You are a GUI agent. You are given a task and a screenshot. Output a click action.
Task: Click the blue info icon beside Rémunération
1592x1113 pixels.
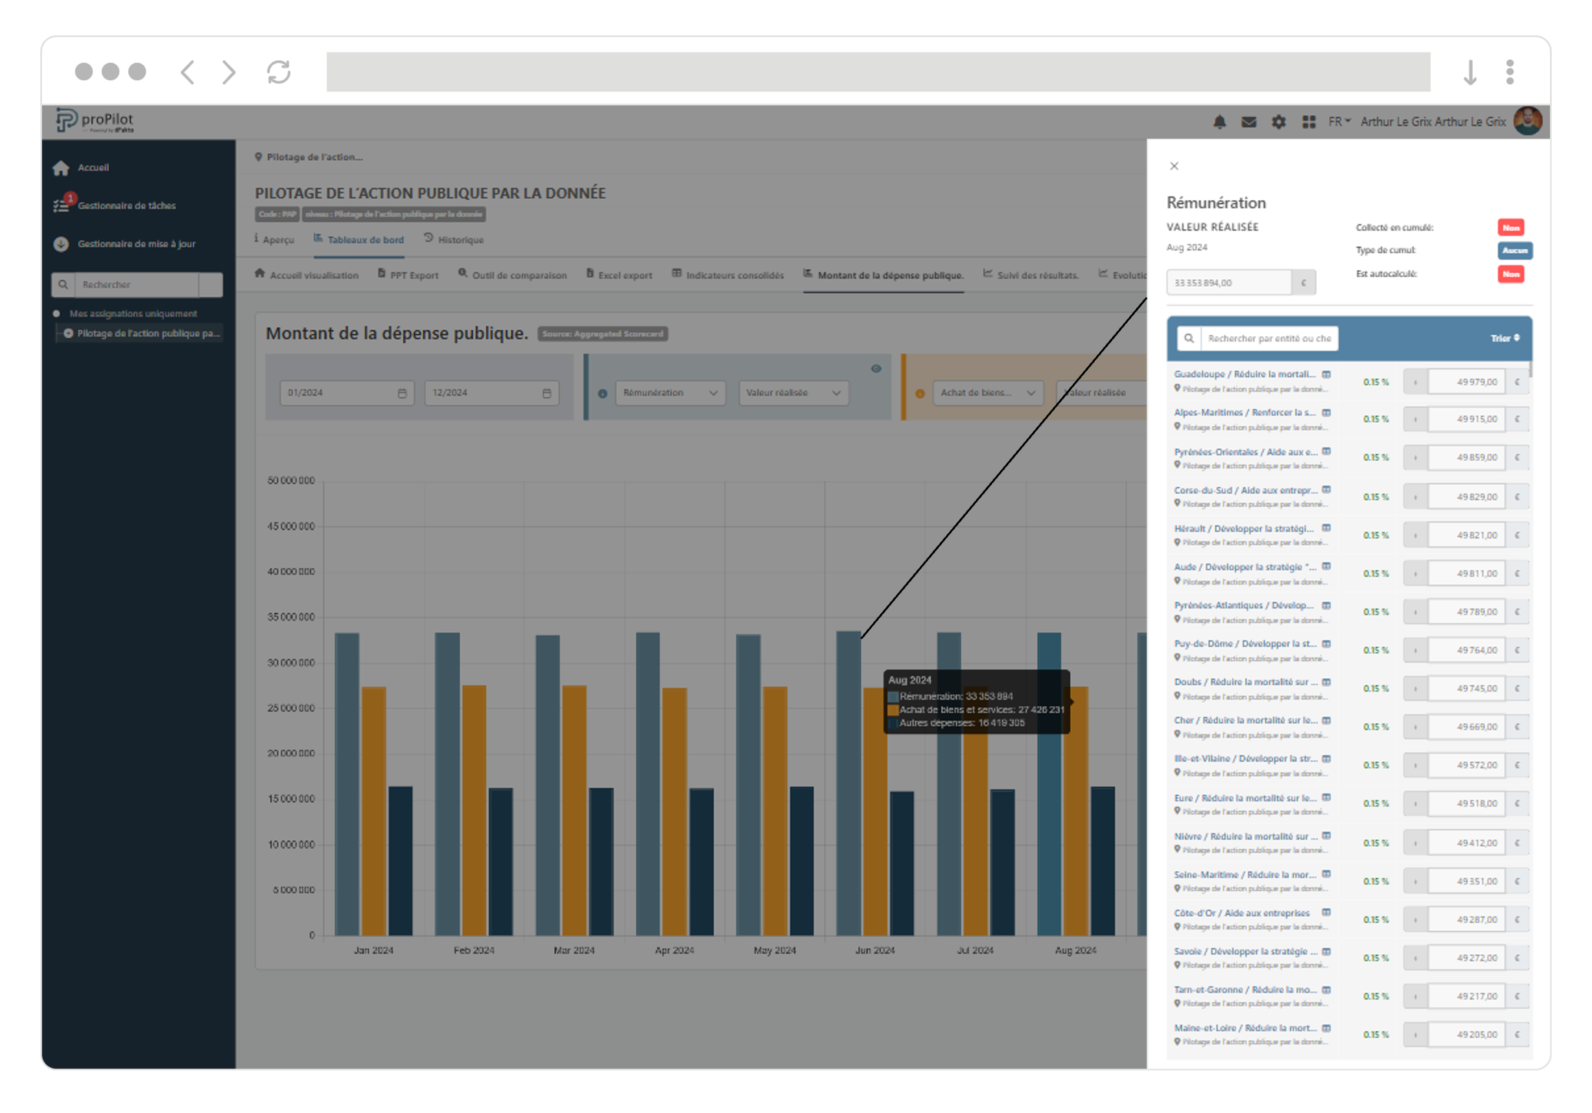[603, 394]
